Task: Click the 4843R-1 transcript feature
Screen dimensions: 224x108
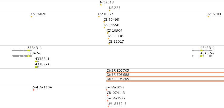Action: [202, 50]
